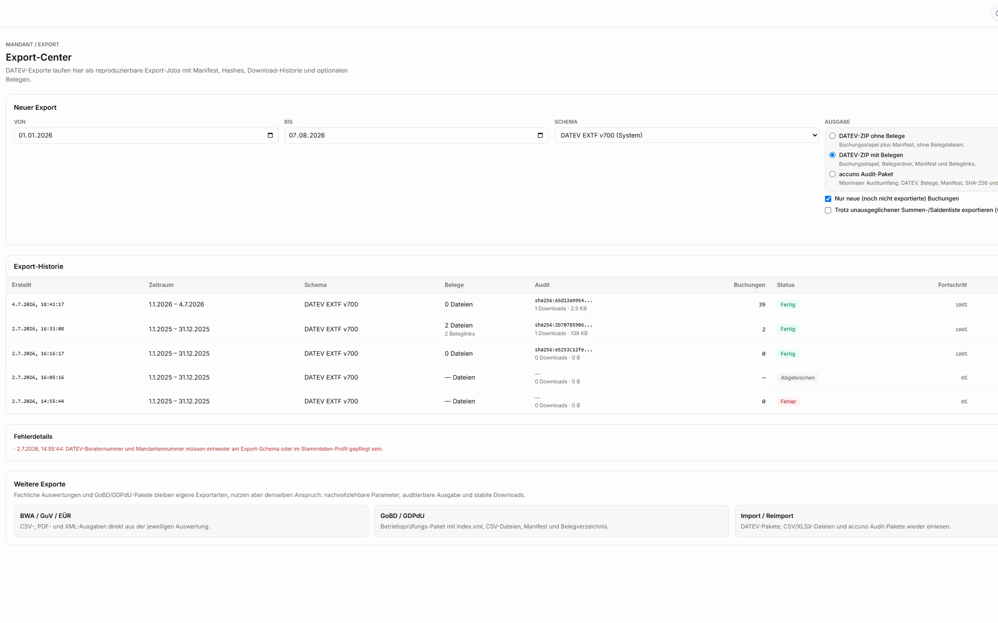Click the 2 Dateien cell
Viewport: 998px width, 623px height.
(458, 325)
